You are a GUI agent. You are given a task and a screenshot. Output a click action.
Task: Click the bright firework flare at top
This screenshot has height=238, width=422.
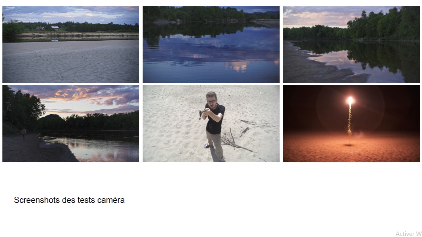350,100
